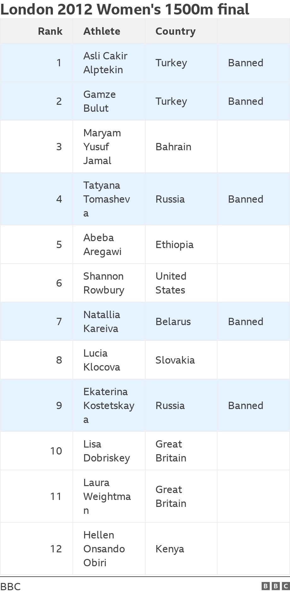Click Kenya country cell
Image resolution: width=290 pixels, height=594 pixels.
click(181, 549)
